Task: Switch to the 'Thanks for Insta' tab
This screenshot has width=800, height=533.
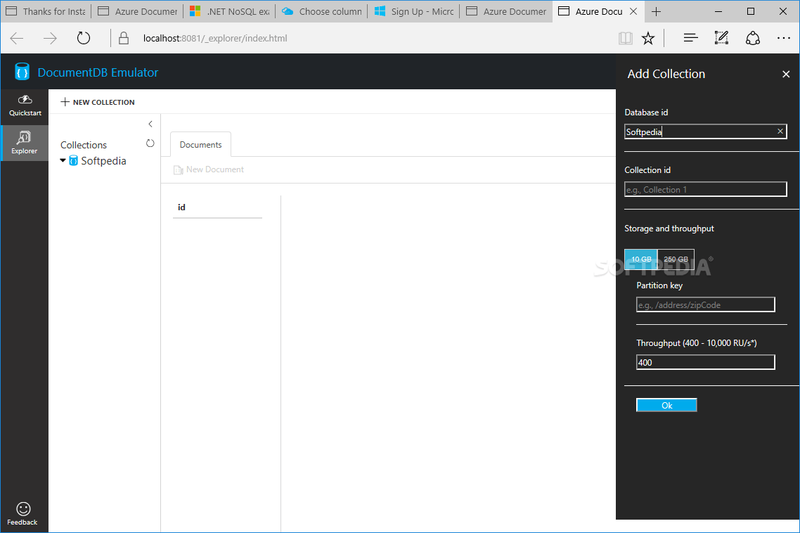Action: (x=46, y=11)
